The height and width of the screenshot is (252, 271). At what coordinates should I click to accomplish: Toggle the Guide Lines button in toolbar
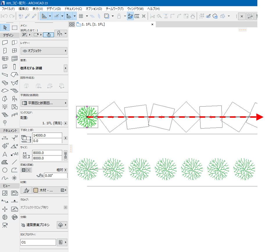44,16
